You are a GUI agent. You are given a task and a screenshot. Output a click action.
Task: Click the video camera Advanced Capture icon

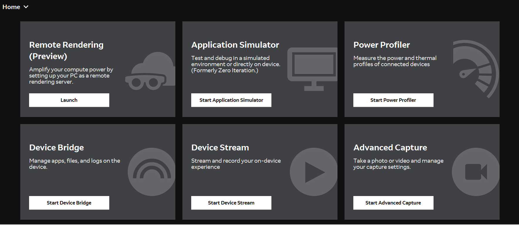(x=476, y=172)
